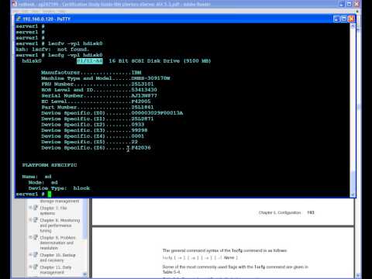Open the PuTTY window system menu icon

pyautogui.click(x=19, y=19)
